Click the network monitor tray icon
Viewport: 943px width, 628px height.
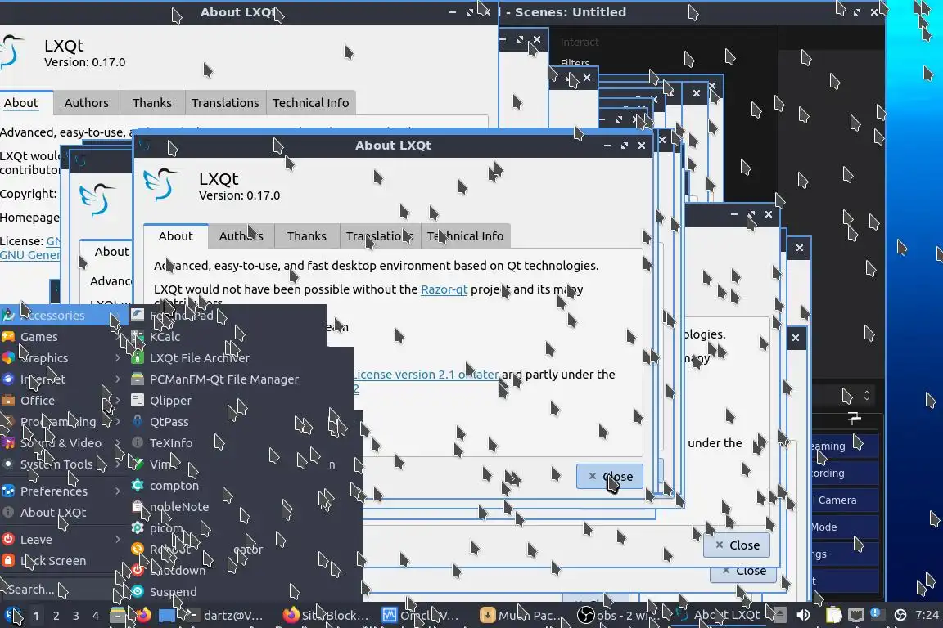pos(855,616)
